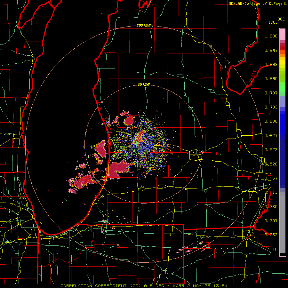Select the 0.467 legend value
This screenshot has height=288, width=288.
(x=271, y=178)
